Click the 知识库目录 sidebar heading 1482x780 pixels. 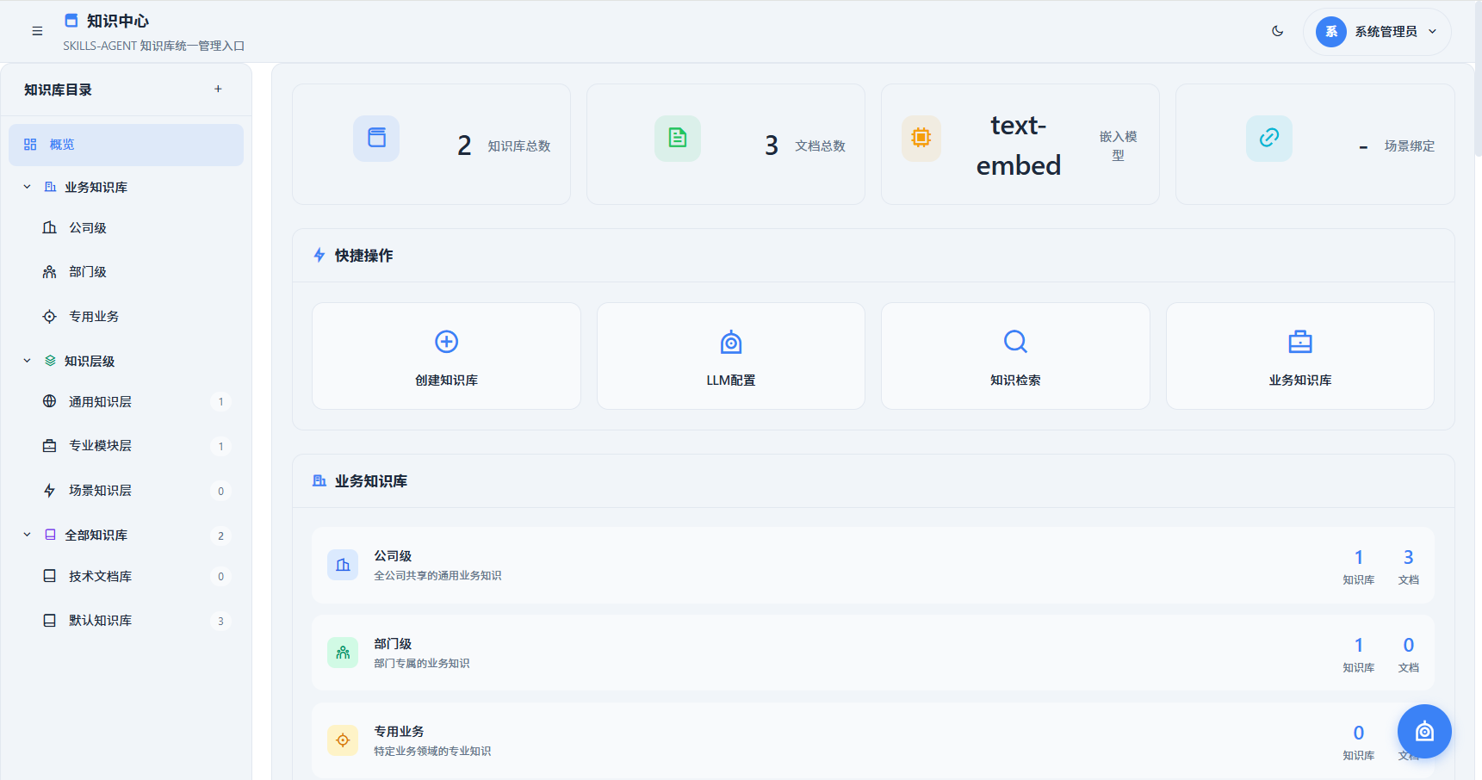click(x=58, y=90)
